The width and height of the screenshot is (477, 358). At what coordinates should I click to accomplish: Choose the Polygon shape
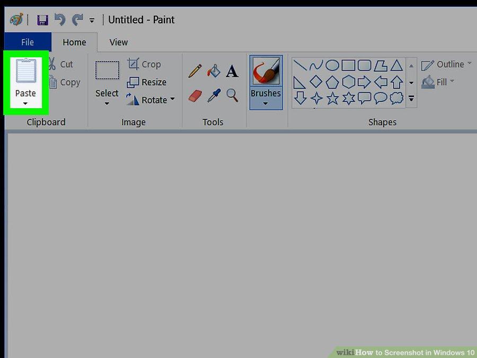[381, 65]
